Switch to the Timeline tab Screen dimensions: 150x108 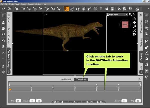pyautogui.click(x=81, y=79)
